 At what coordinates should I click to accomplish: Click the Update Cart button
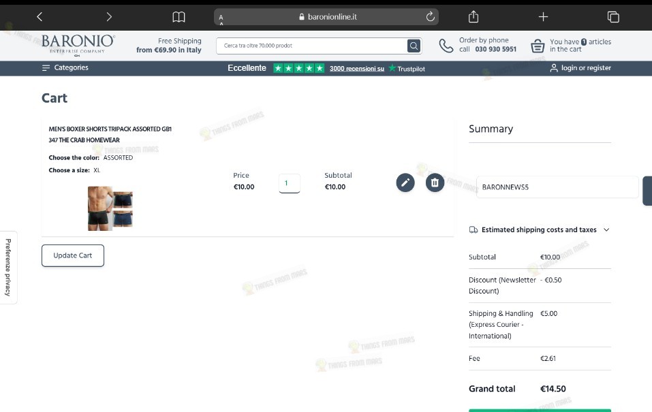pyautogui.click(x=73, y=255)
